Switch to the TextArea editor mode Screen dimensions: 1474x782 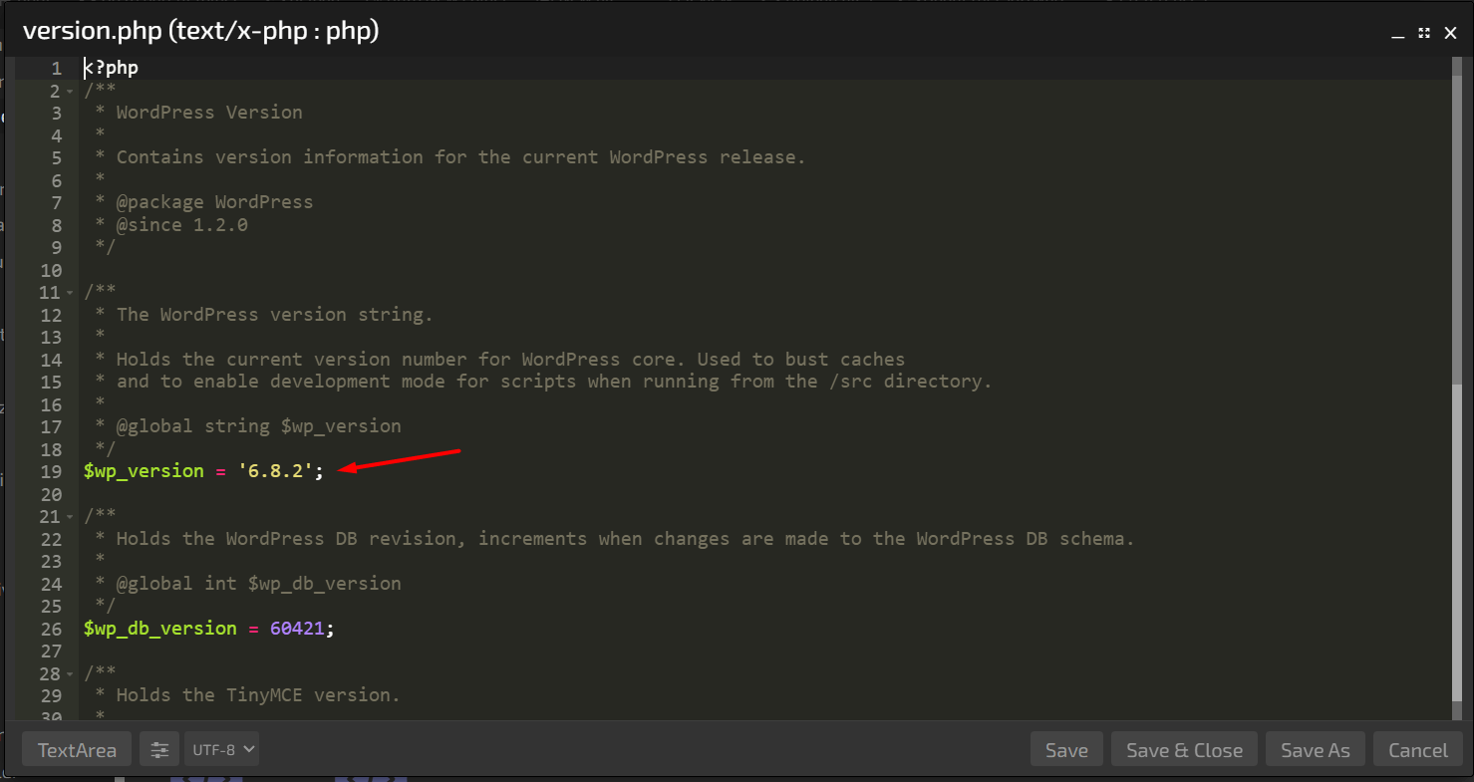tap(77, 750)
